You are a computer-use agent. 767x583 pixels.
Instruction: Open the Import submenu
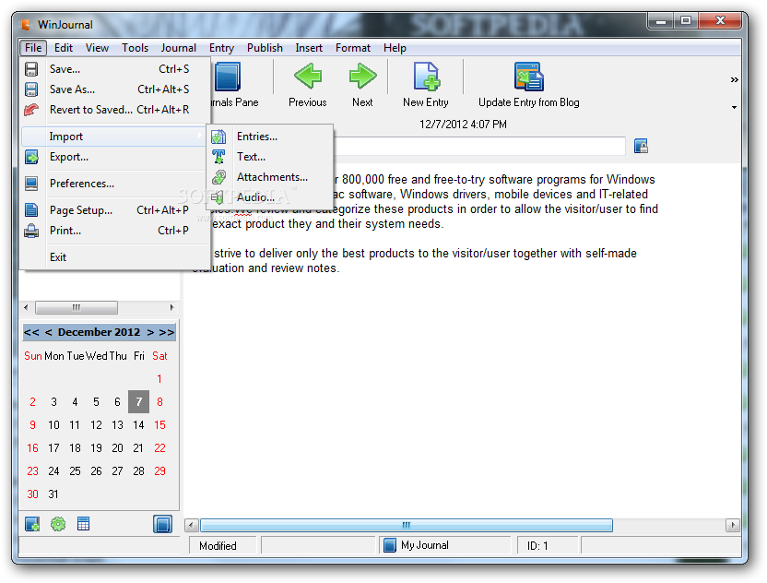[113, 137]
